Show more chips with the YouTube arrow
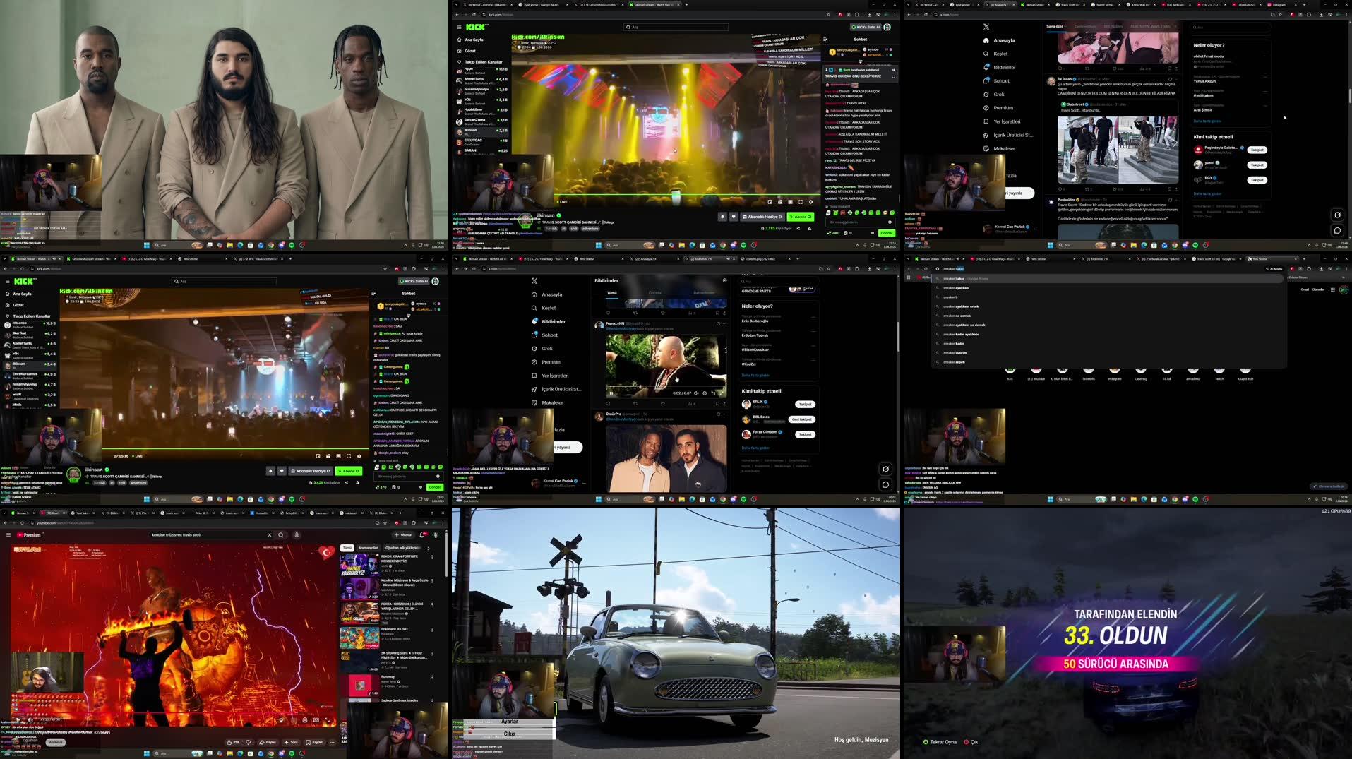The image size is (1352, 759). click(428, 548)
